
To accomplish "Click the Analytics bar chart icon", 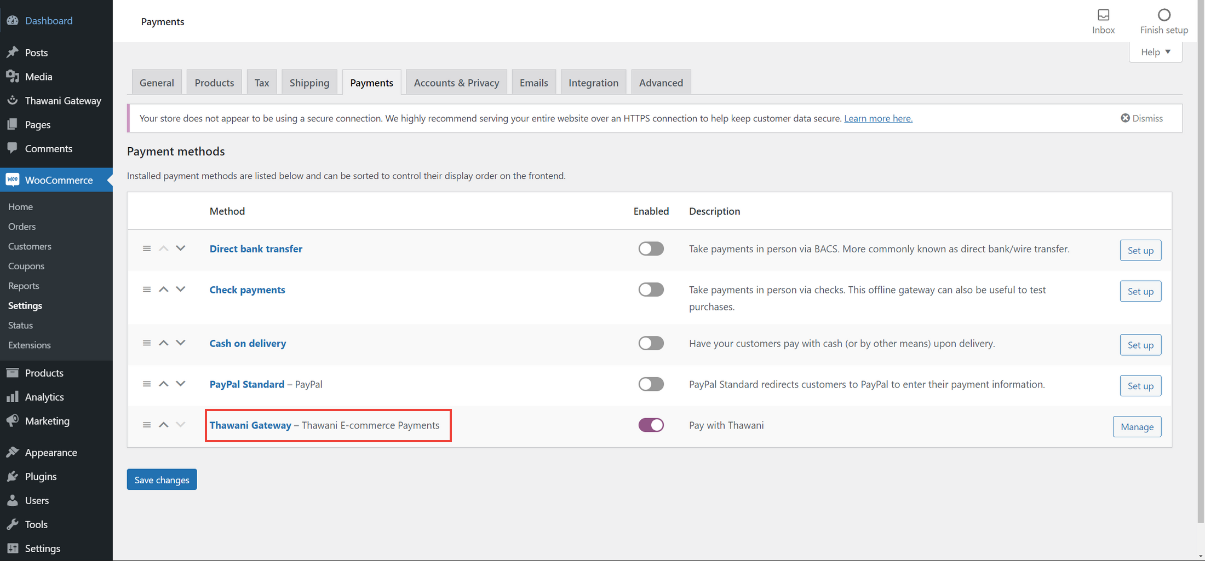I will coord(13,397).
